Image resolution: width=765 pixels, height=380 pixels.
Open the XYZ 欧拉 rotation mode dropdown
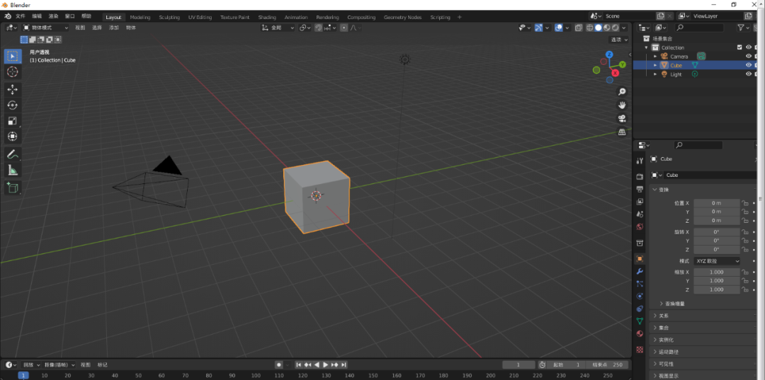[717, 261]
